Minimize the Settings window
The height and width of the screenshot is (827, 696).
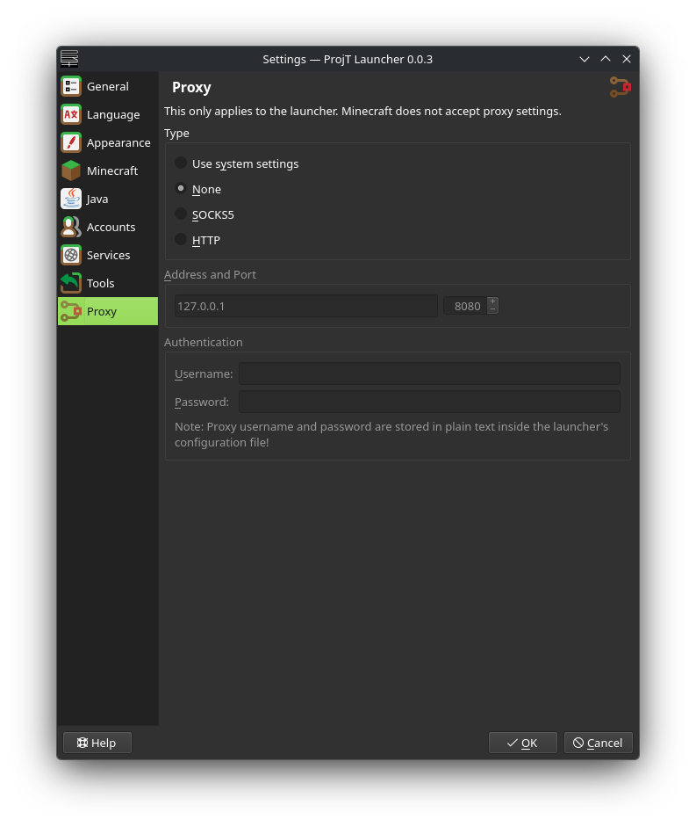(585, 59)
